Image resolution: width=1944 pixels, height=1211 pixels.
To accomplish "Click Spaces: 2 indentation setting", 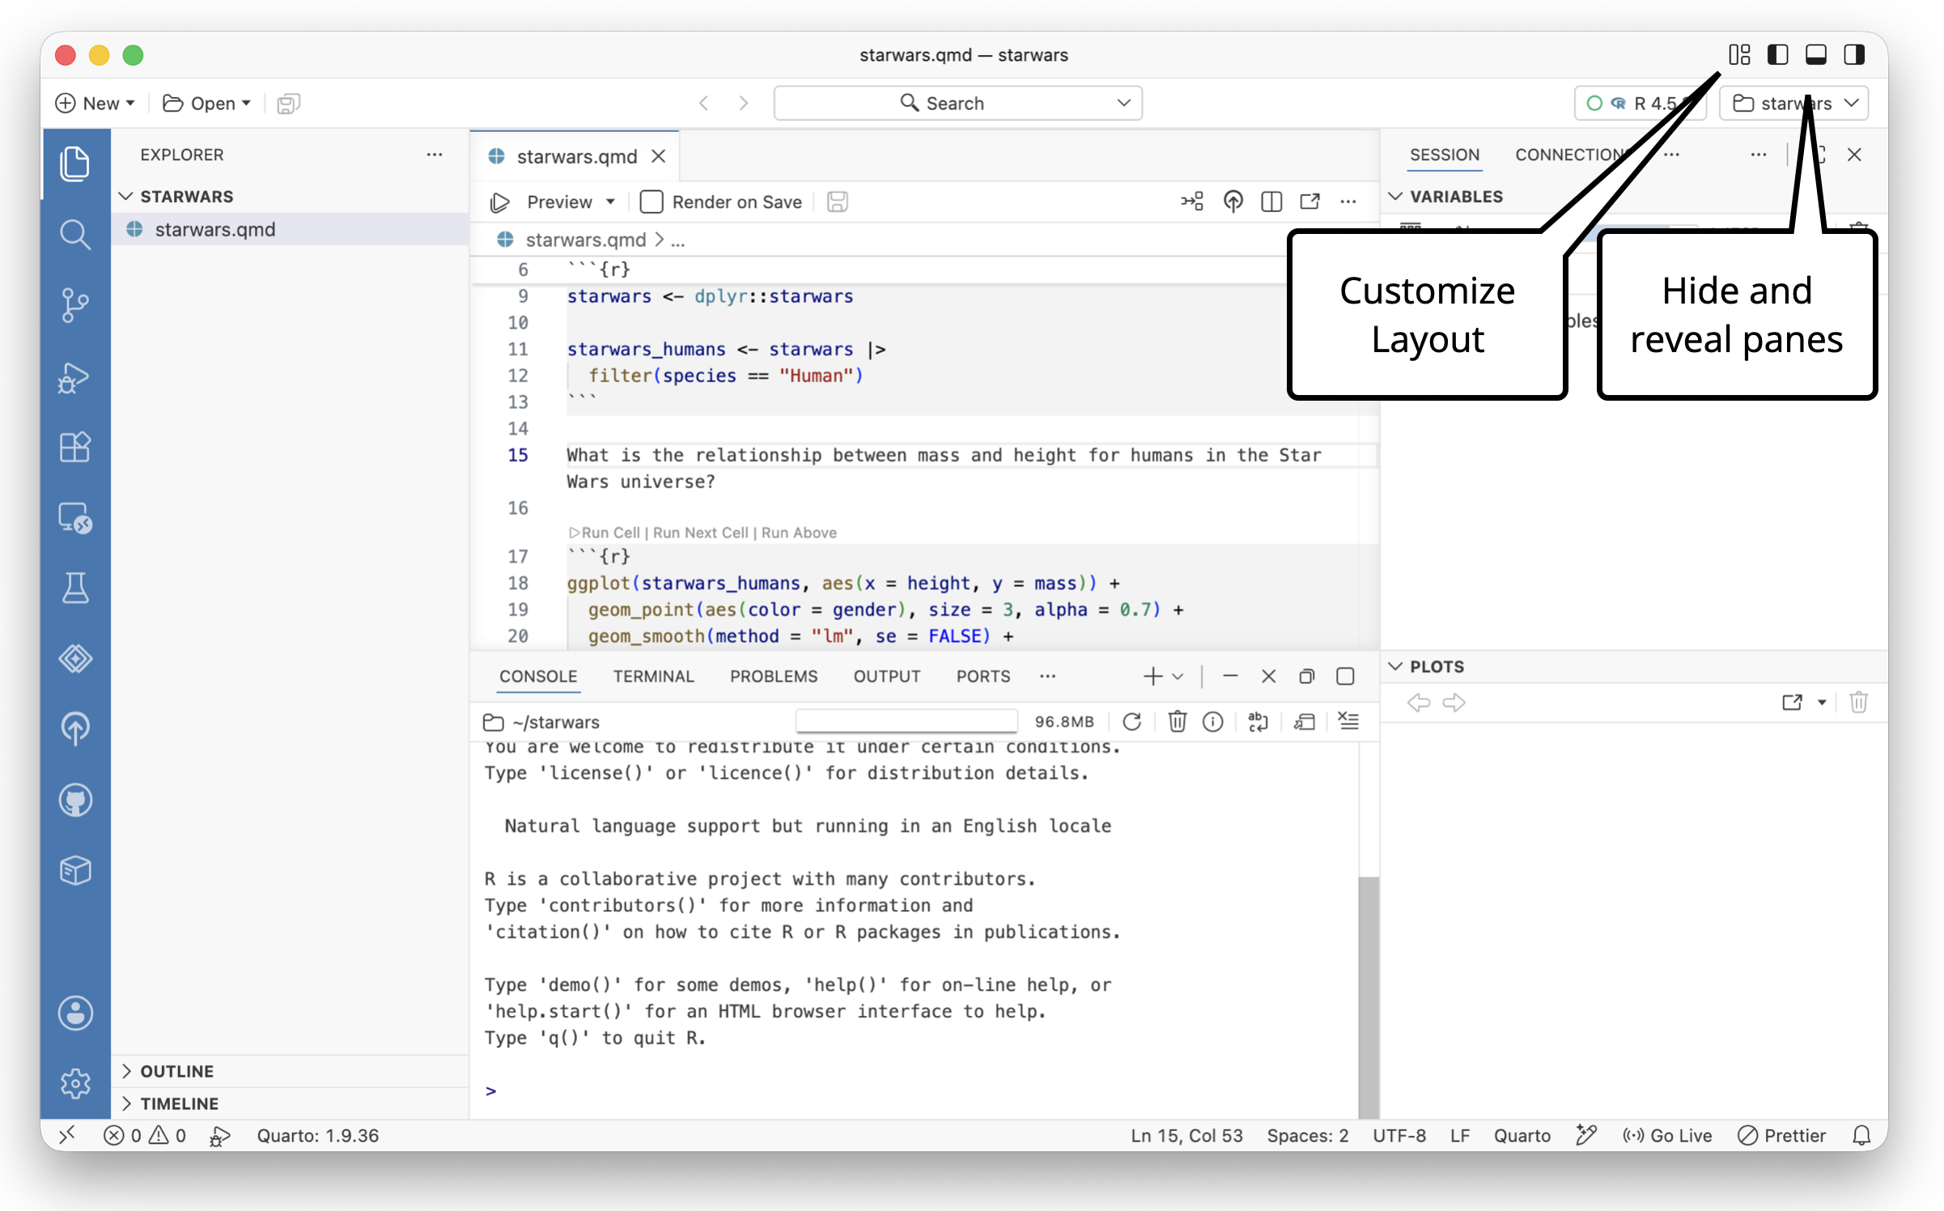I will pos(1308,1136).
